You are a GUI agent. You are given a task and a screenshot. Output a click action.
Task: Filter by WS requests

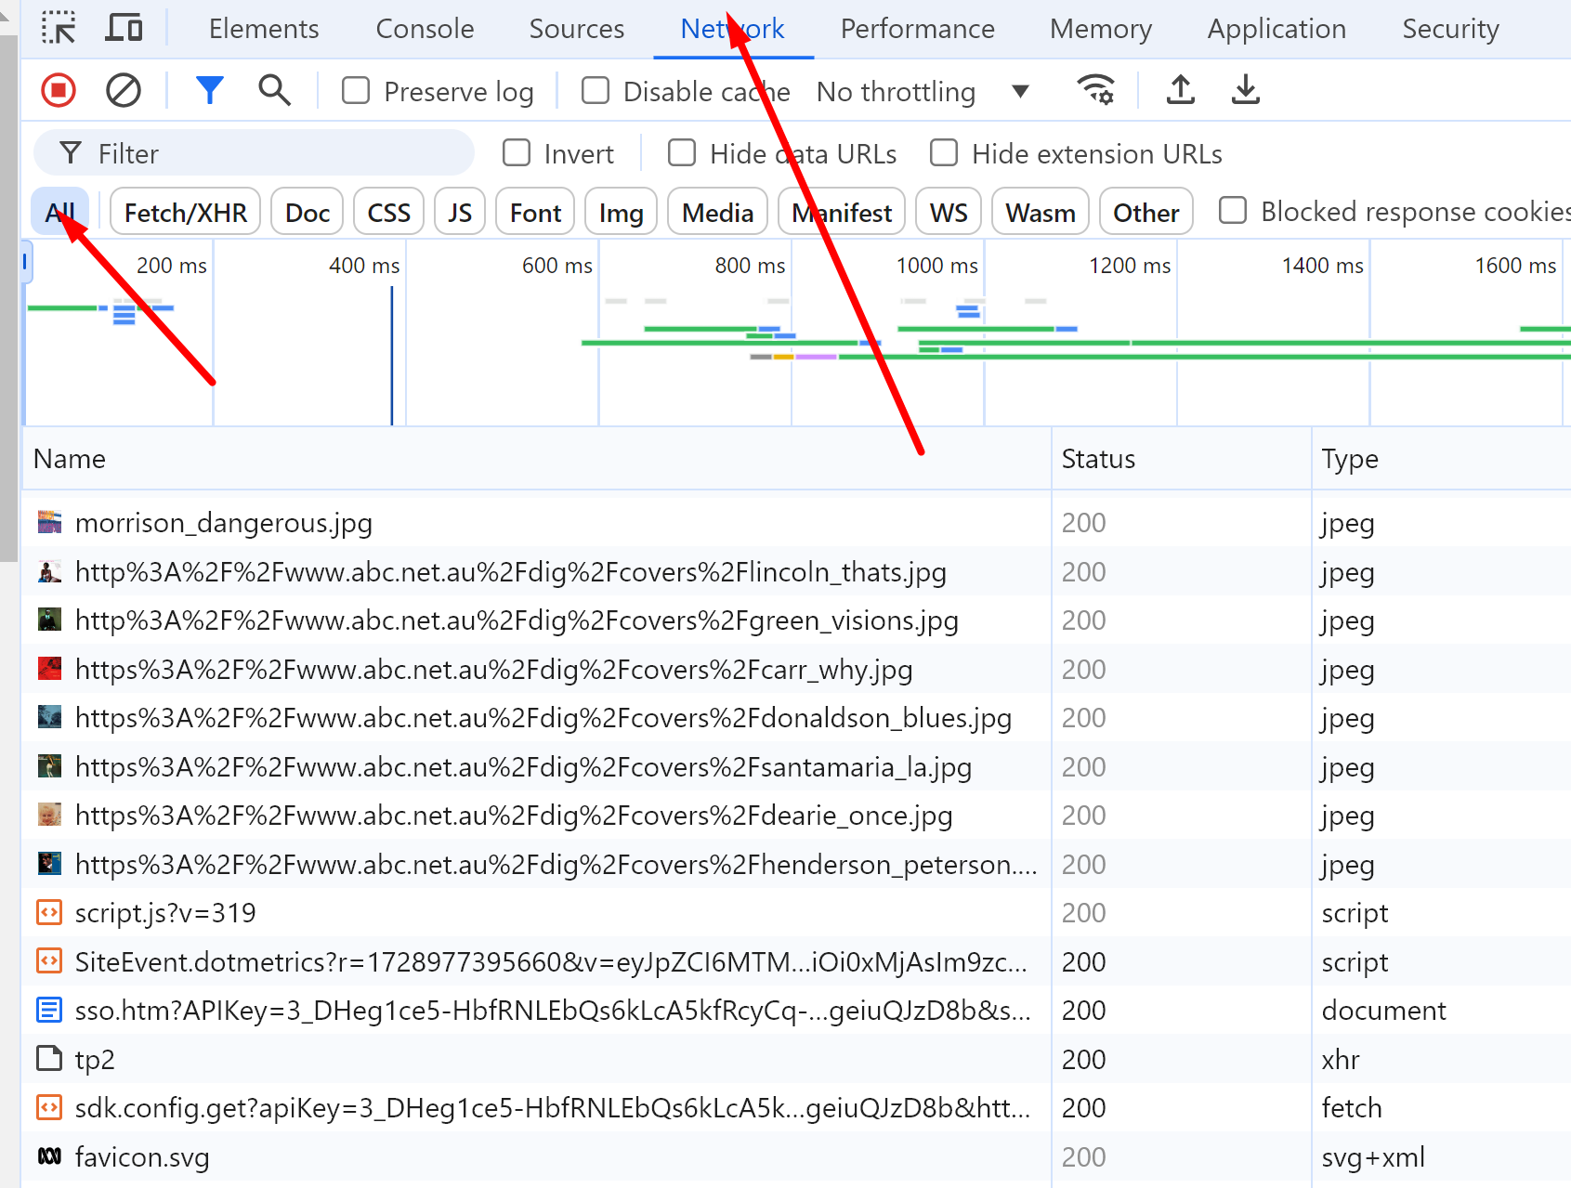coord(949,213)
